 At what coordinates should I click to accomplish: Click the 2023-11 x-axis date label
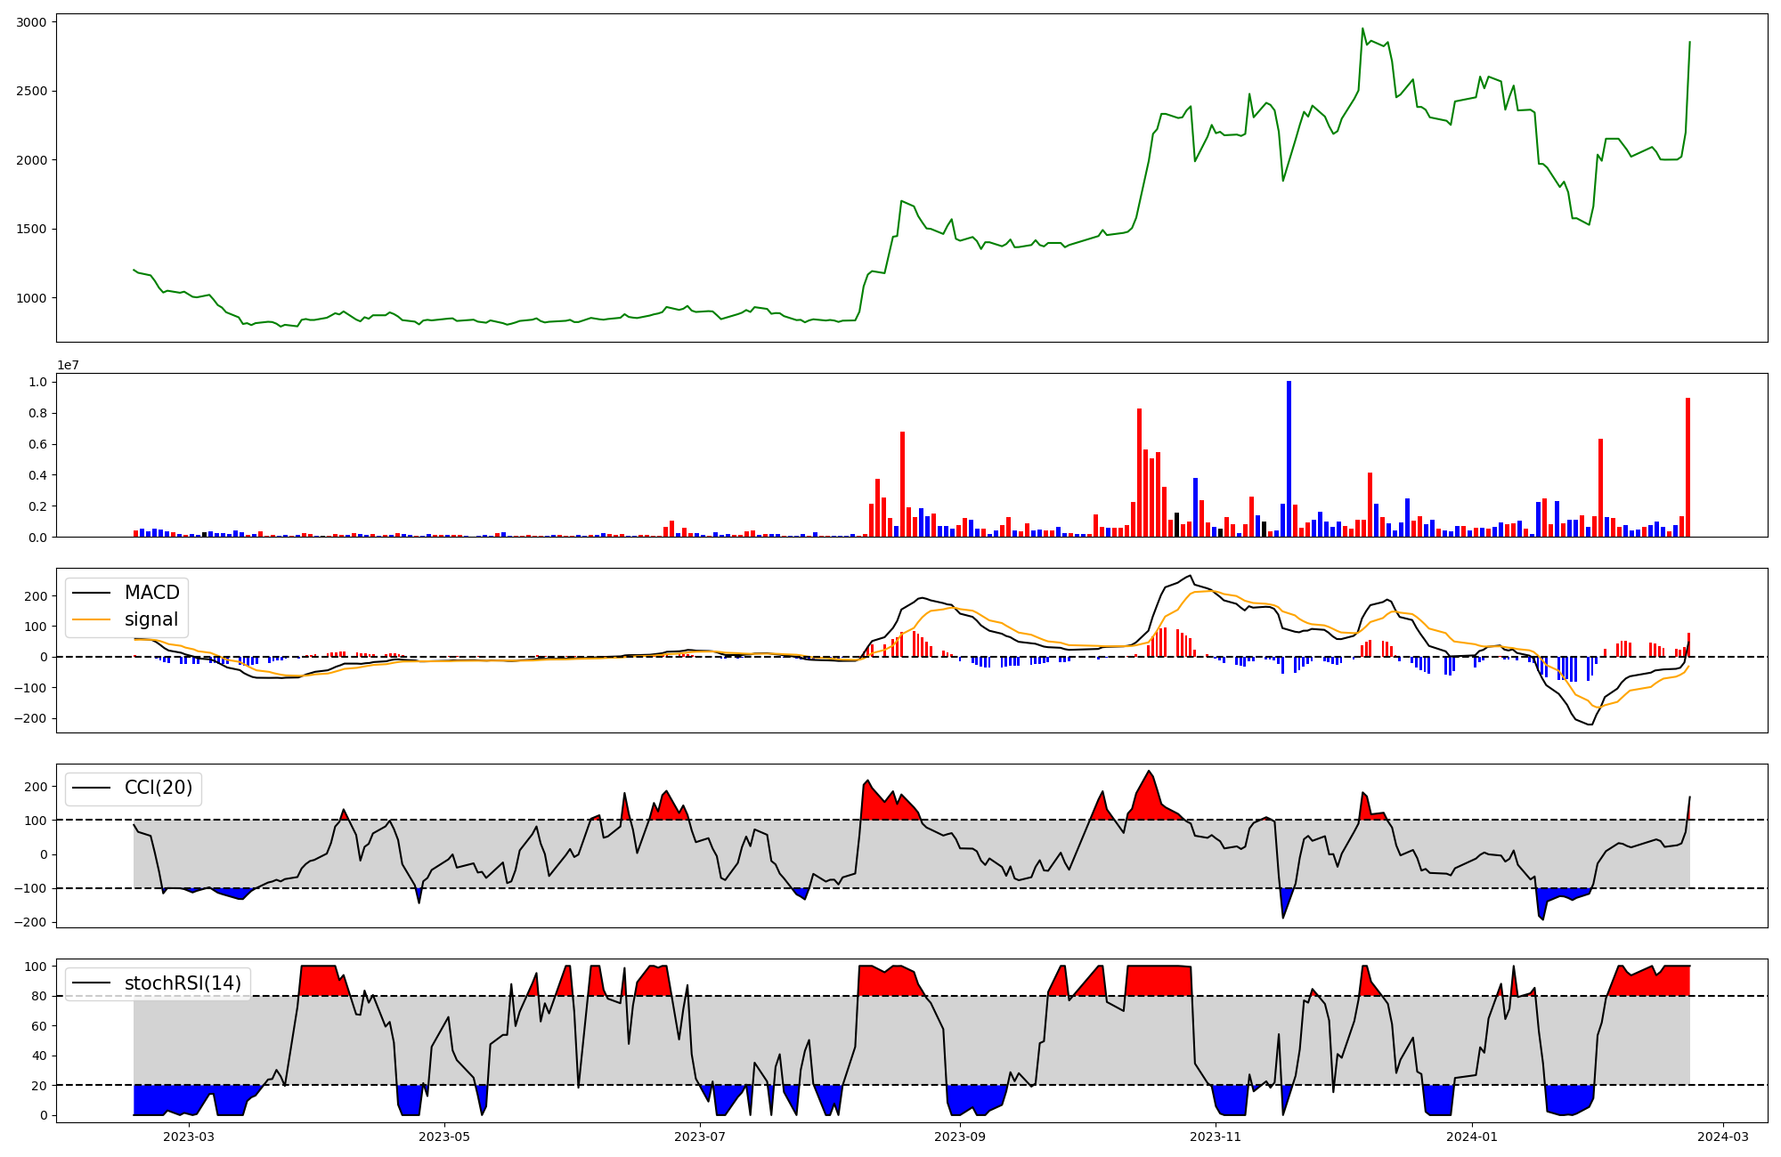(x=1216, y=1137)
